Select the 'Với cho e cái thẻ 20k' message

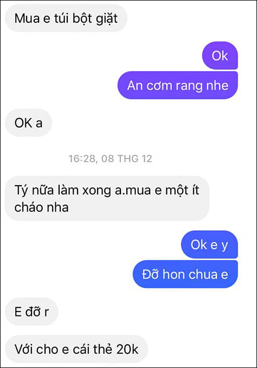[x=76, y=349]
